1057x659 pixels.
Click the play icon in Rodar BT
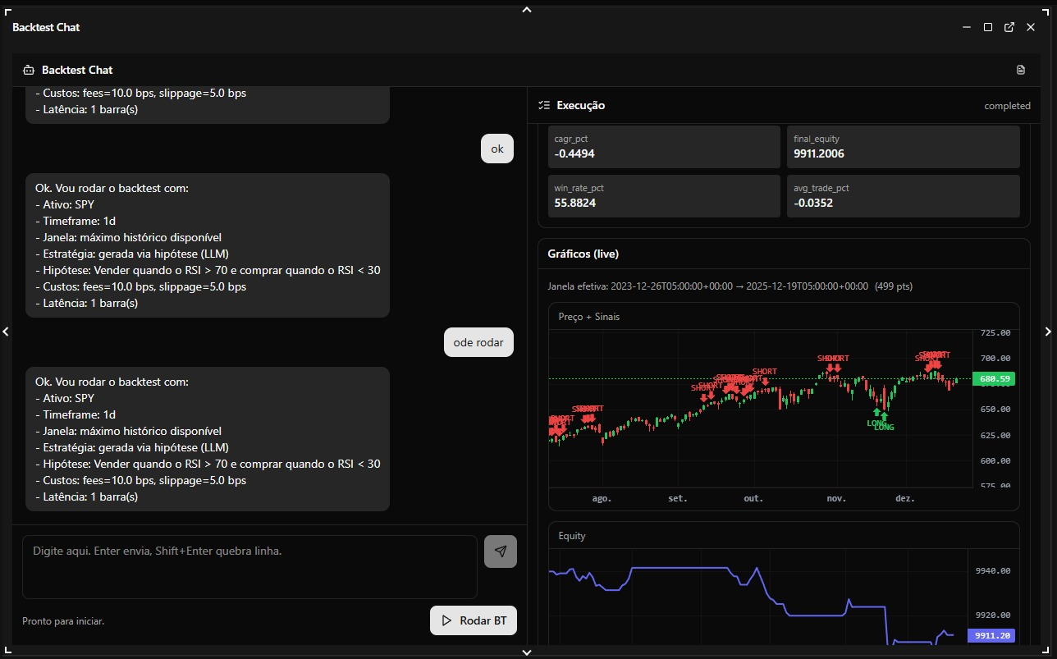(446, 620)
